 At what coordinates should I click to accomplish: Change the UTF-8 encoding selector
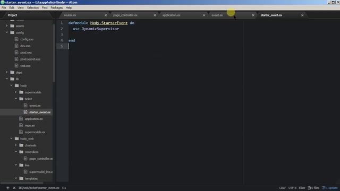coord(292,188)
